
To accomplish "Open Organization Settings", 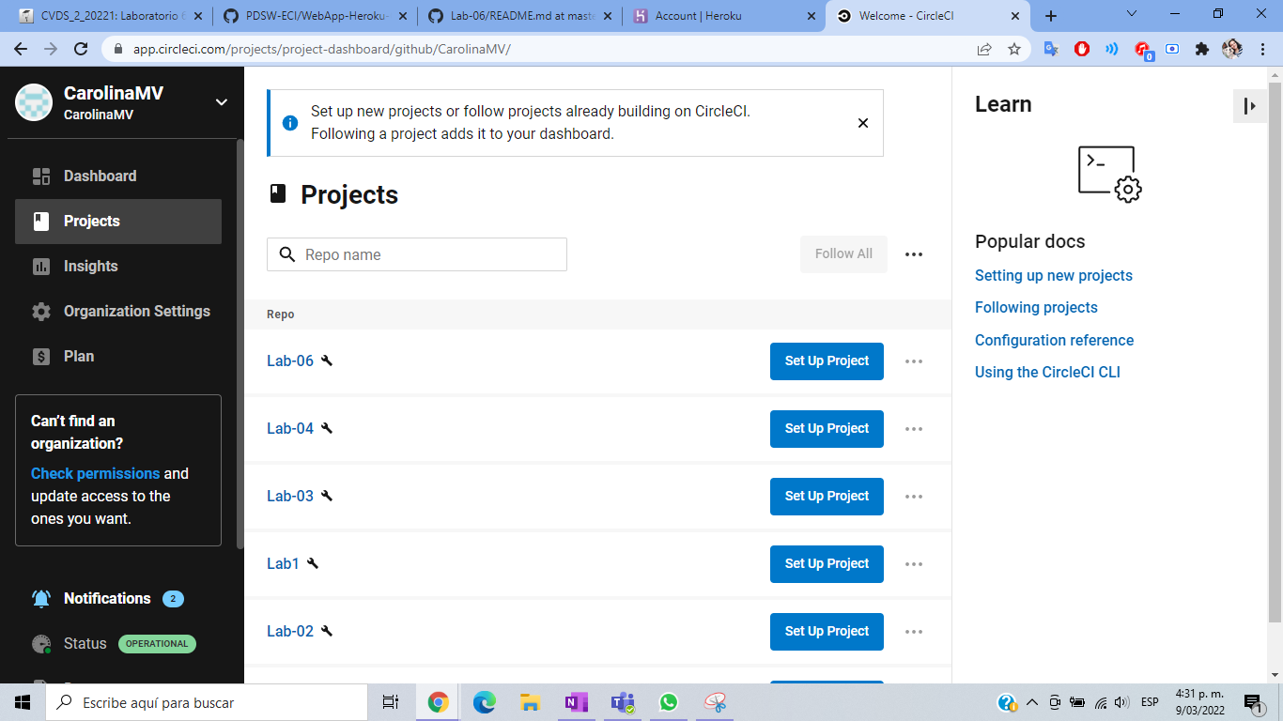I will click(x=118, y=311).
